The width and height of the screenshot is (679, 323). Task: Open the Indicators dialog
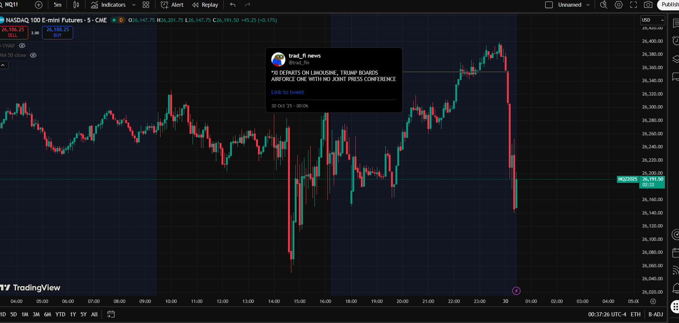coord(109,5)
